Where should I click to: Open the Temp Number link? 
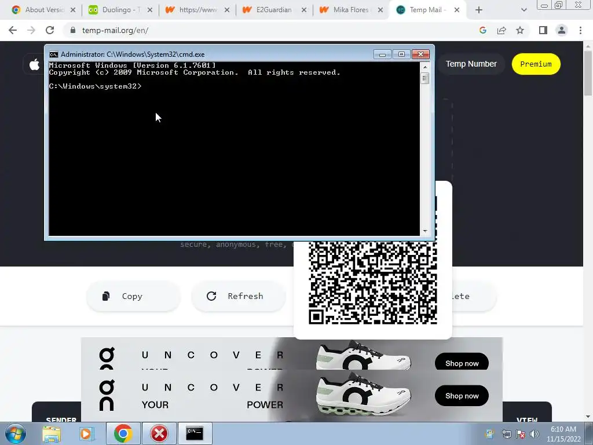(x=471, y=64)
